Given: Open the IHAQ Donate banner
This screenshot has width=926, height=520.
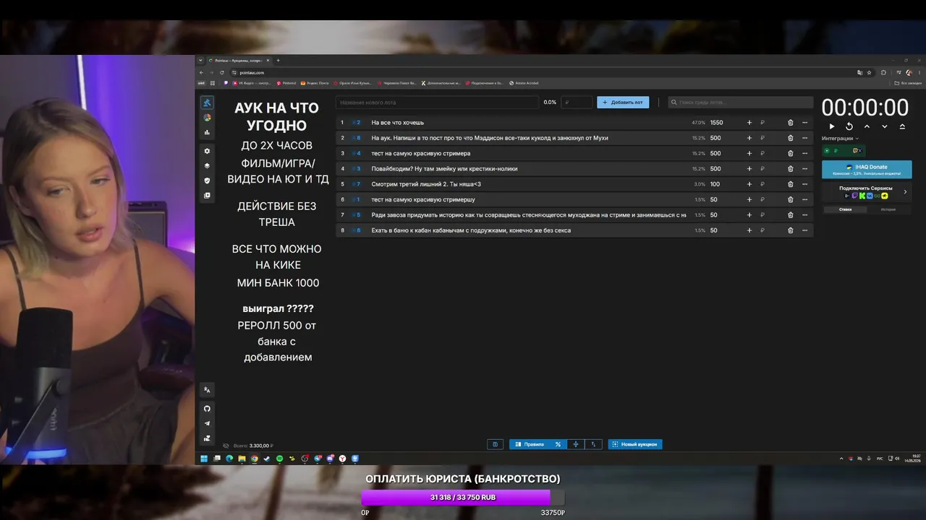Looking at the screenshot, I should tap(867, 170).
